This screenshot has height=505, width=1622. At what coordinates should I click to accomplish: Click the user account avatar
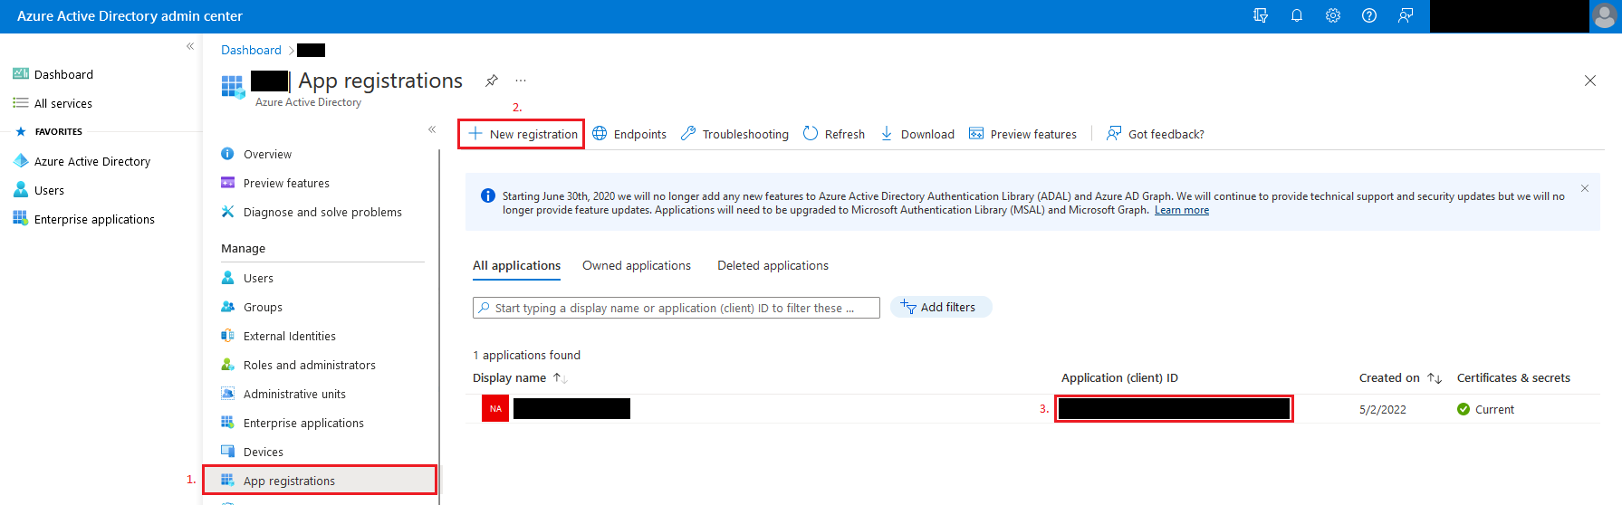tap(1604, 16)
